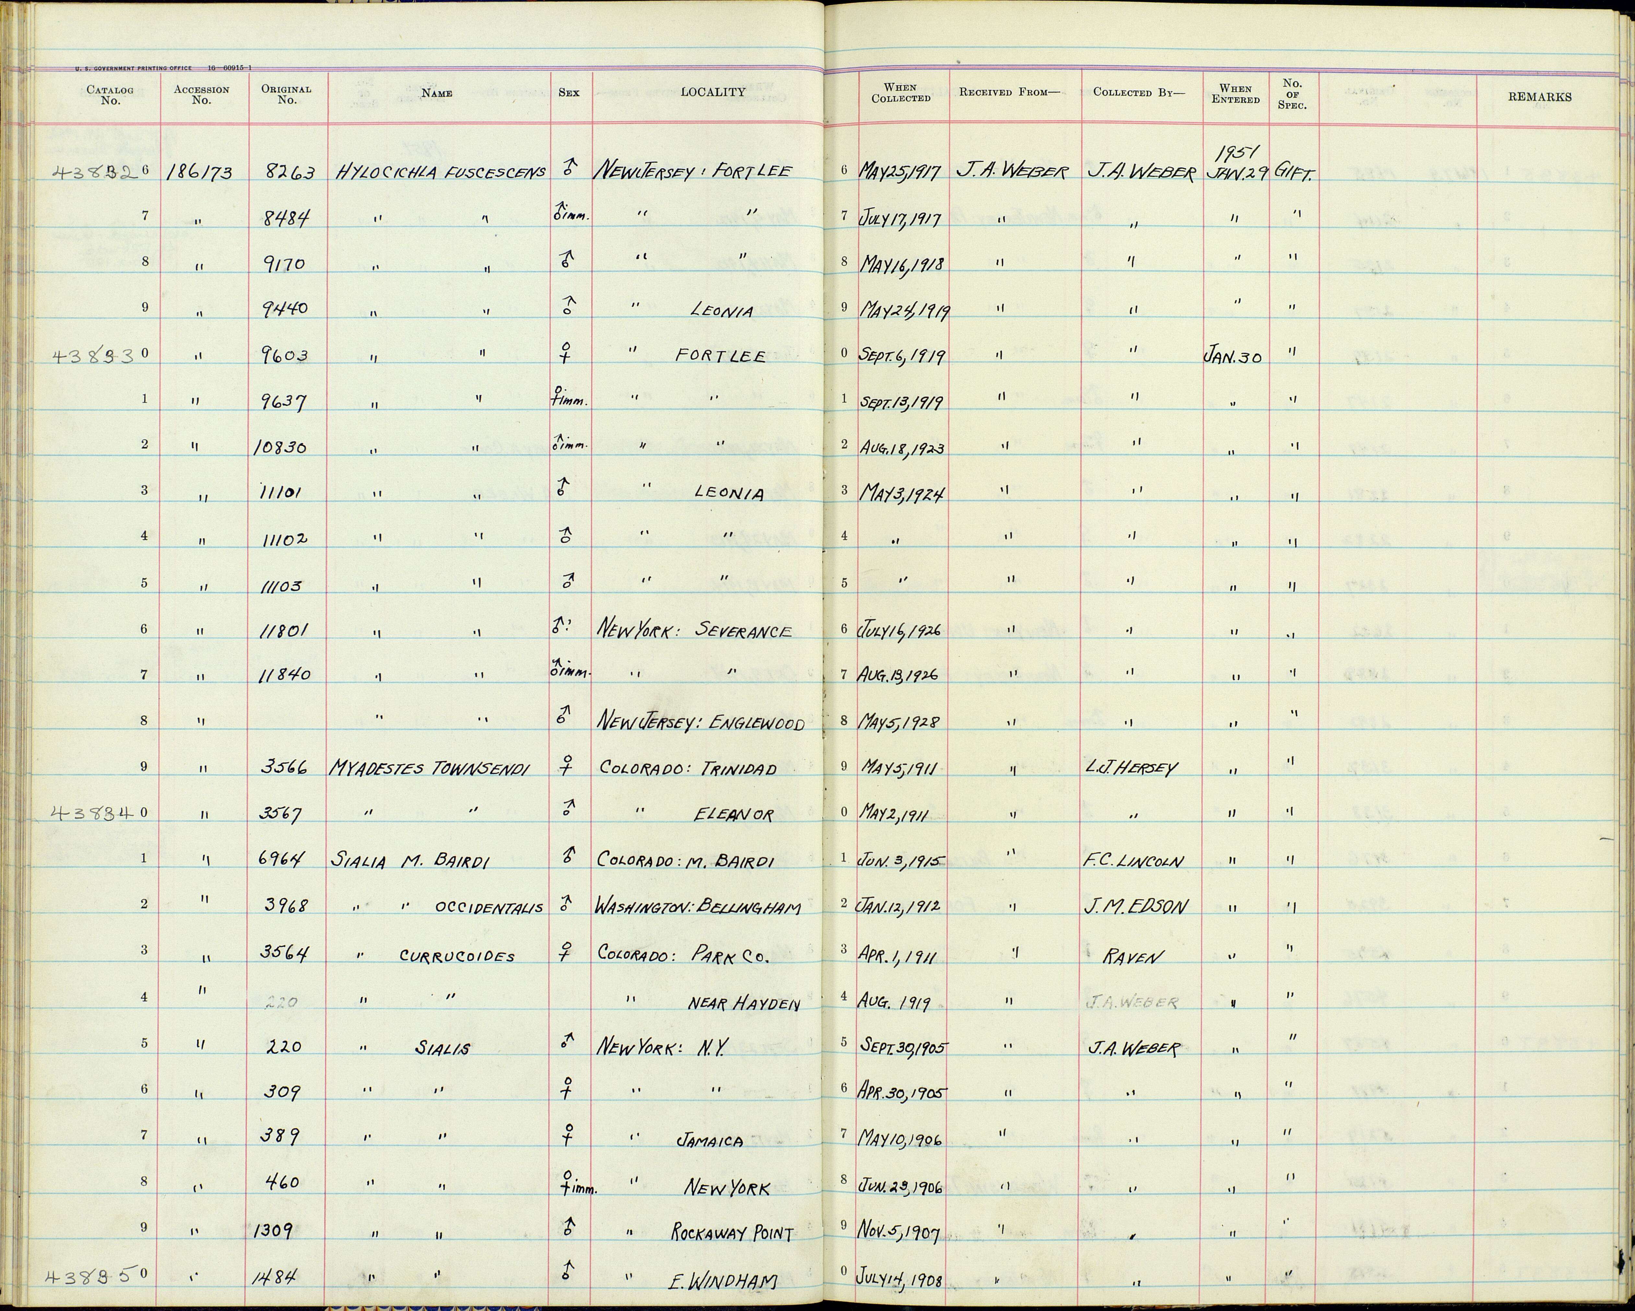Click the 'LOCALITY' column header
1635x1311 pixels.
[713, 92]
